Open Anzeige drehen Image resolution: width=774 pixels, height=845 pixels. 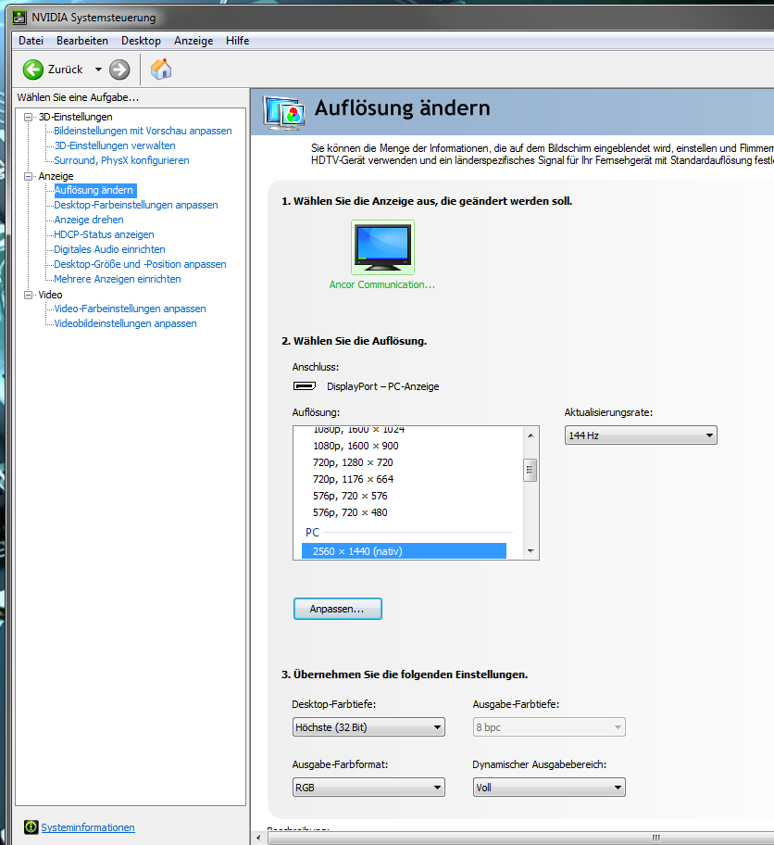89,220
